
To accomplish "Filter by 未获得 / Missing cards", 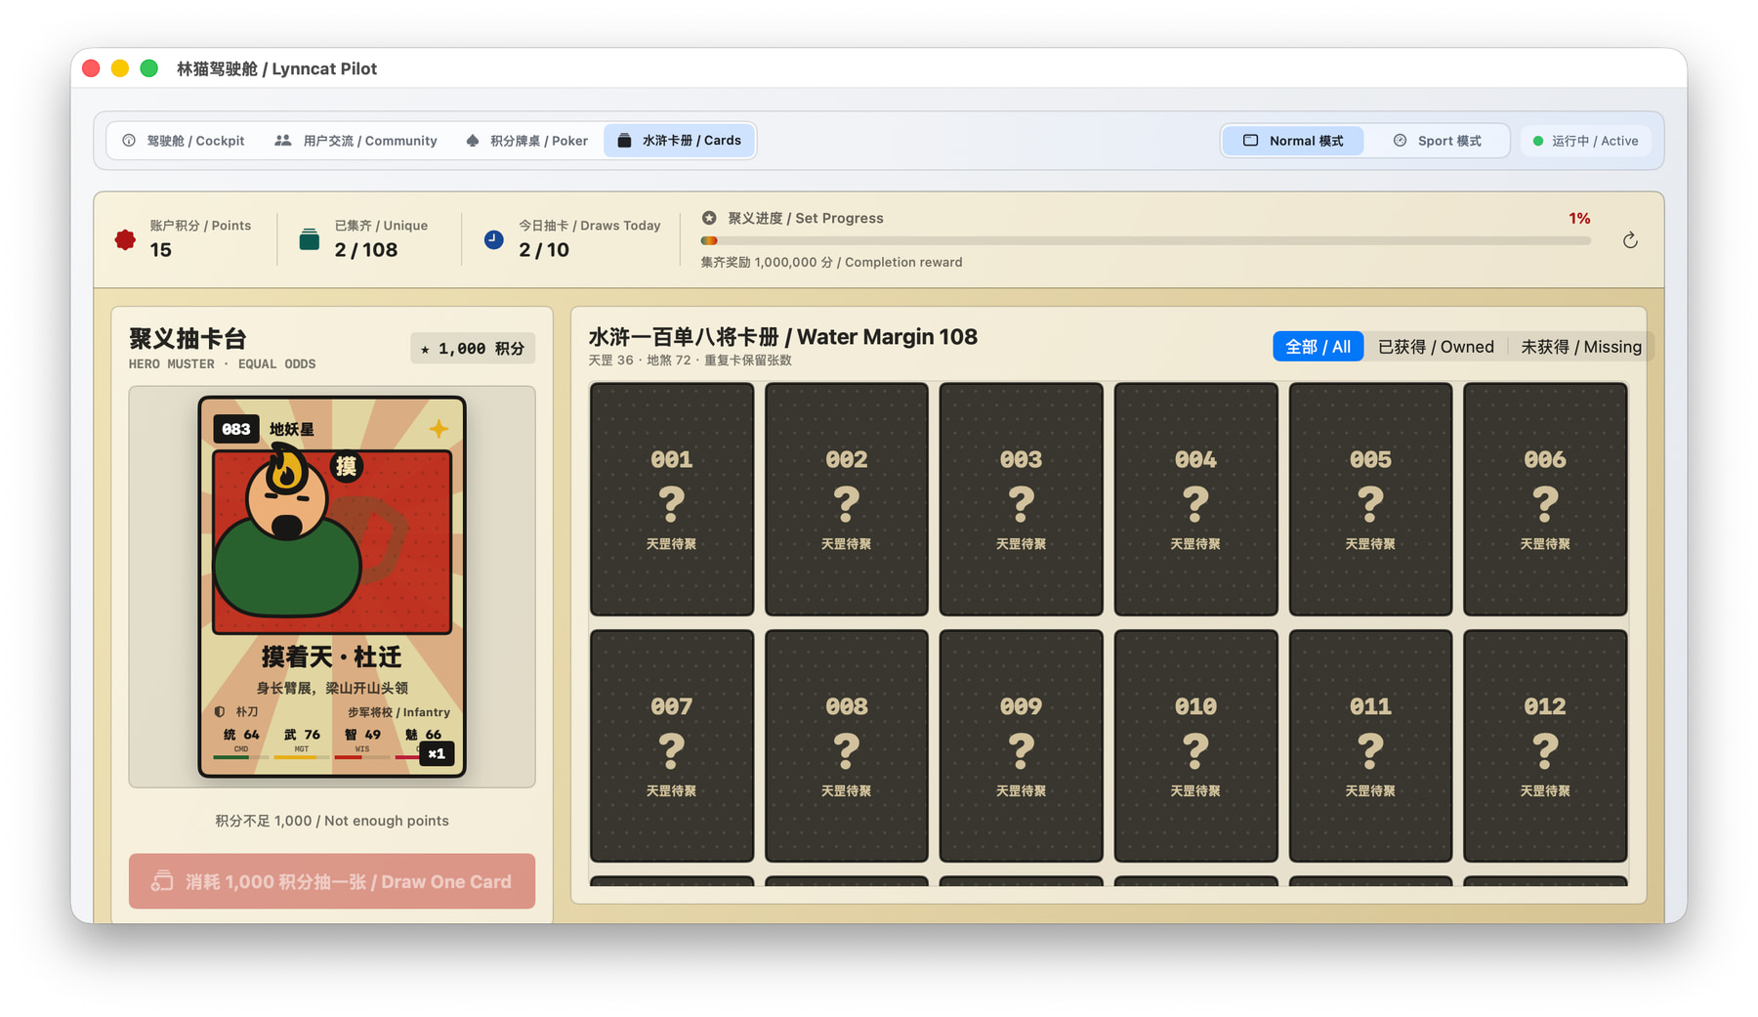I will click(x=1580, y=347).
